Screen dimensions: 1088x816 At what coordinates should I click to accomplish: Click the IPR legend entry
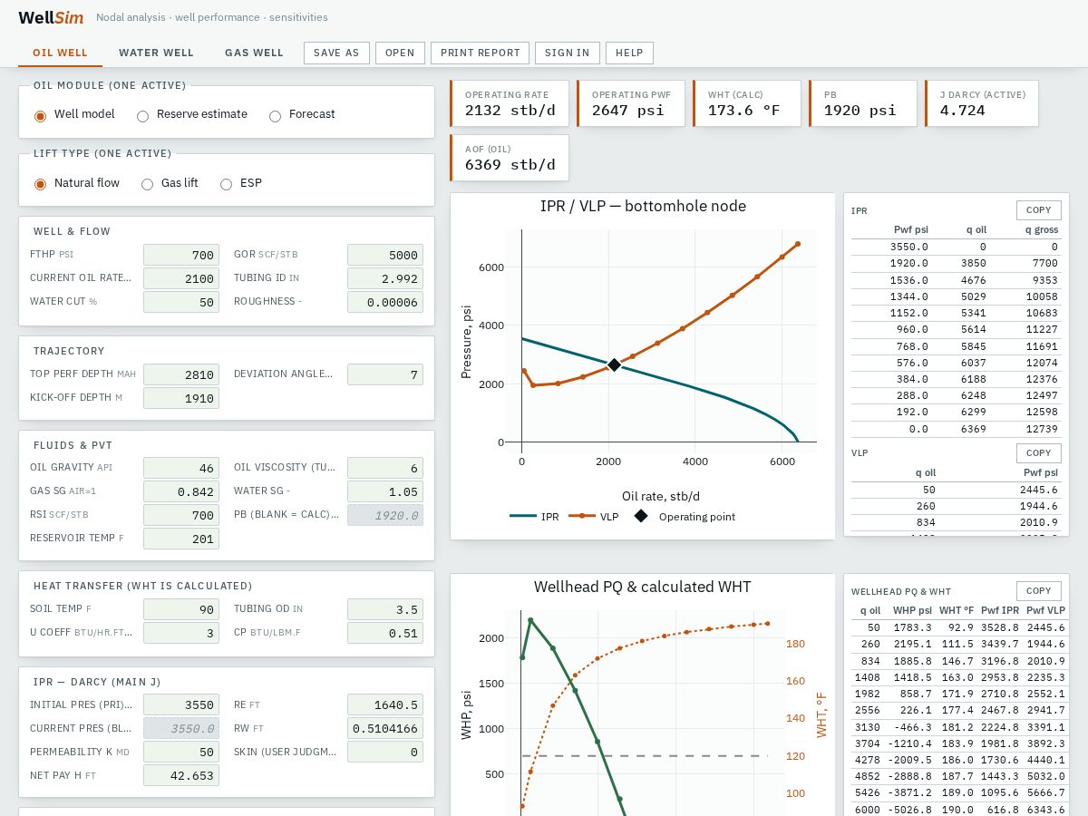coord(535,517)
